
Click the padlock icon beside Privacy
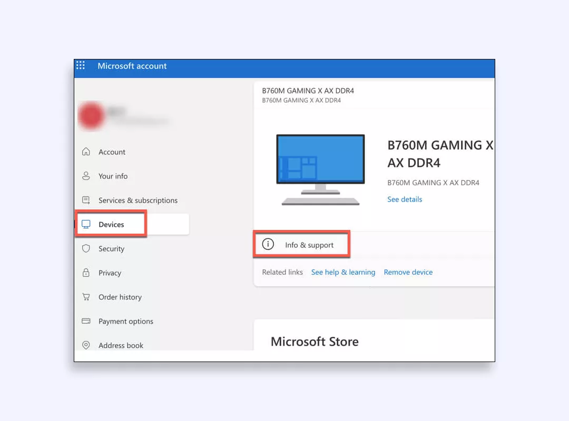[x=86, y=273]
